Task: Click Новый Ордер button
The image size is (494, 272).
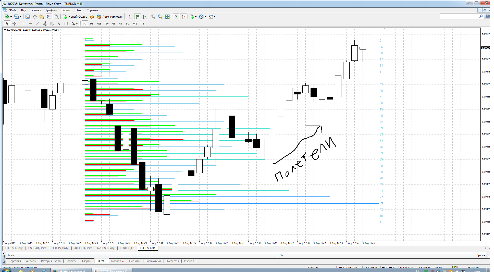Action: pos(75,17)
